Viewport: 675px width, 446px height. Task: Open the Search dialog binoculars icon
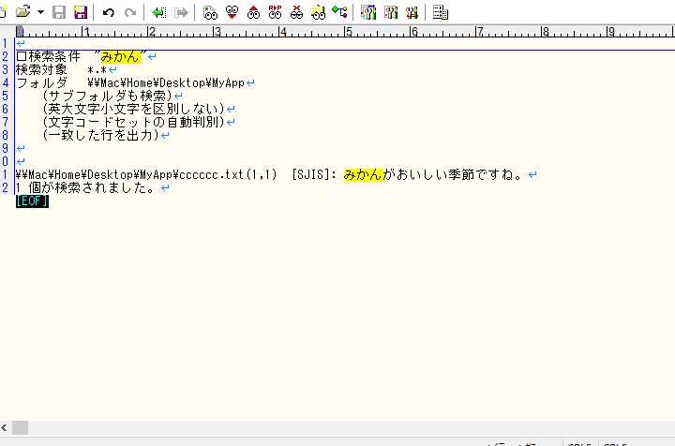click(210, 12)
